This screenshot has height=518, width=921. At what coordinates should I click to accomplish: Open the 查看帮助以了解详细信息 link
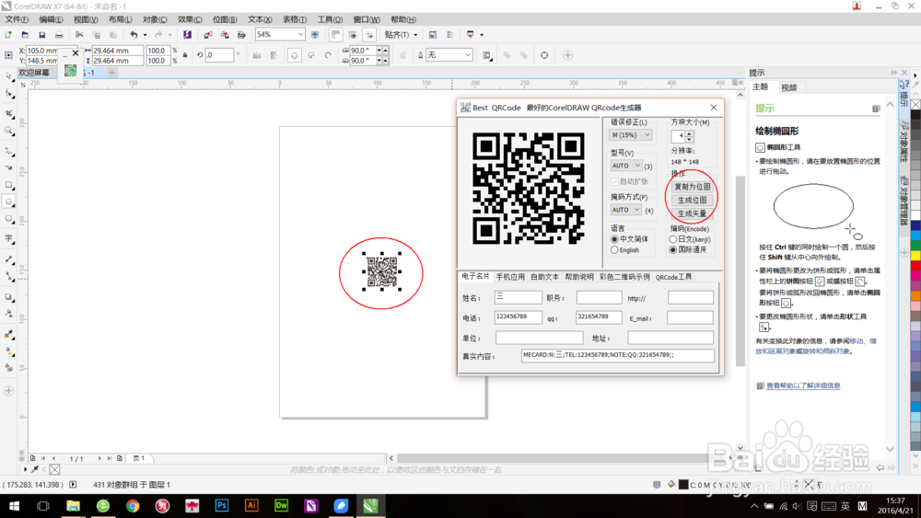803,386
